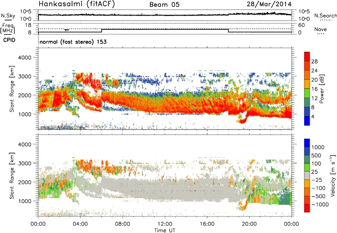Click the 20:00 time axis label
337x233 pixels.
tap(249, 224)
